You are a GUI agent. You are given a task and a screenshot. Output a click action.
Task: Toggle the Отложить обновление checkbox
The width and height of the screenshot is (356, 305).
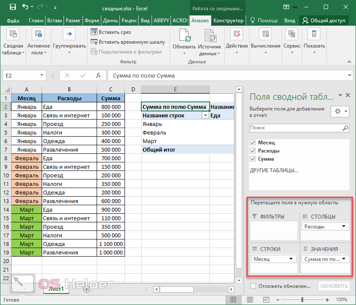253,286
